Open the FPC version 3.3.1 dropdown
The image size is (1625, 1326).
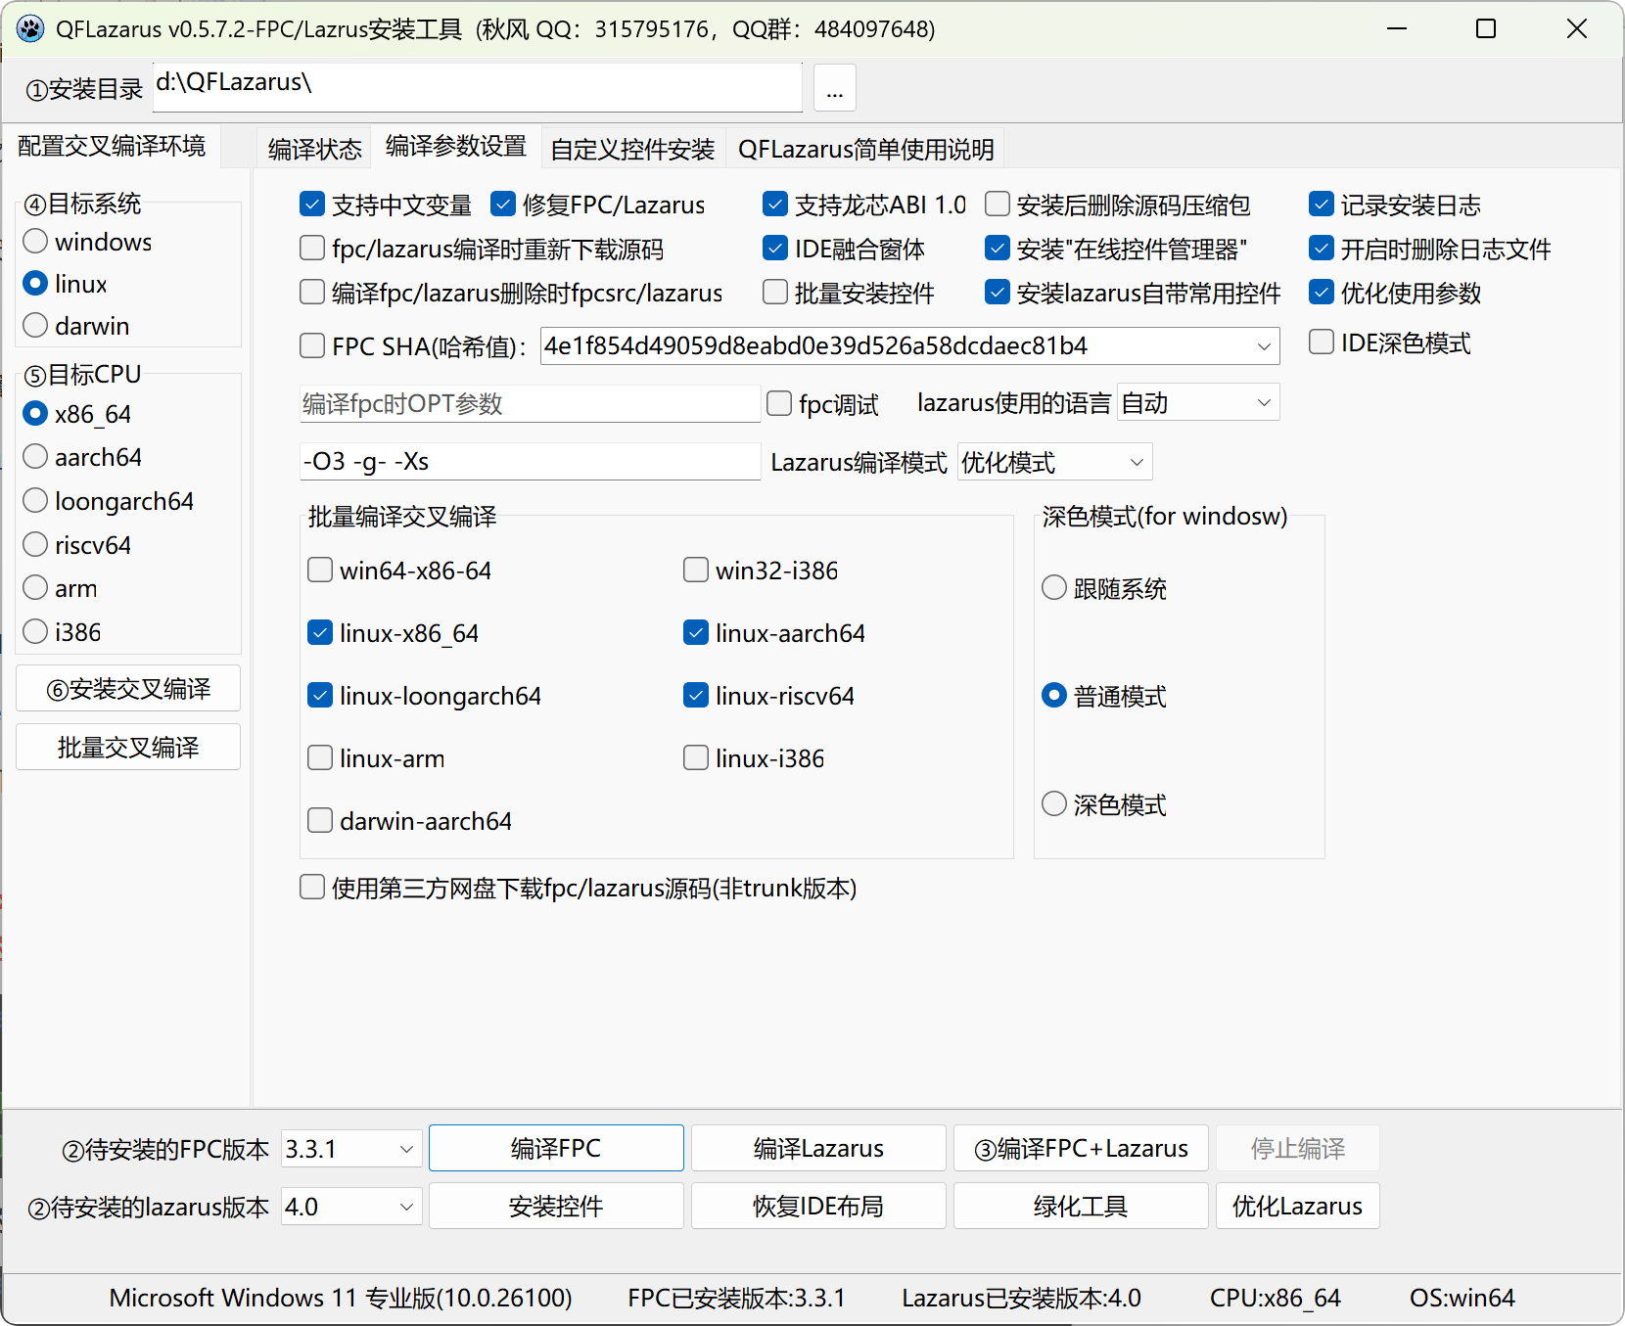click(x=351, y=1149)
